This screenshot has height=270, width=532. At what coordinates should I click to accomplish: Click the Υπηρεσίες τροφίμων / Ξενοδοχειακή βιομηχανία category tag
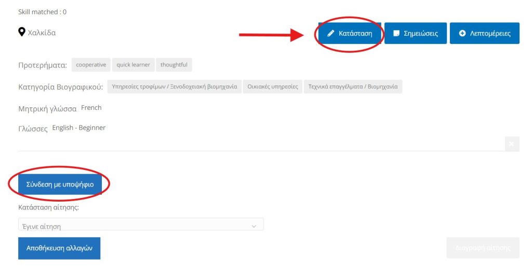[x=175, y=87]
